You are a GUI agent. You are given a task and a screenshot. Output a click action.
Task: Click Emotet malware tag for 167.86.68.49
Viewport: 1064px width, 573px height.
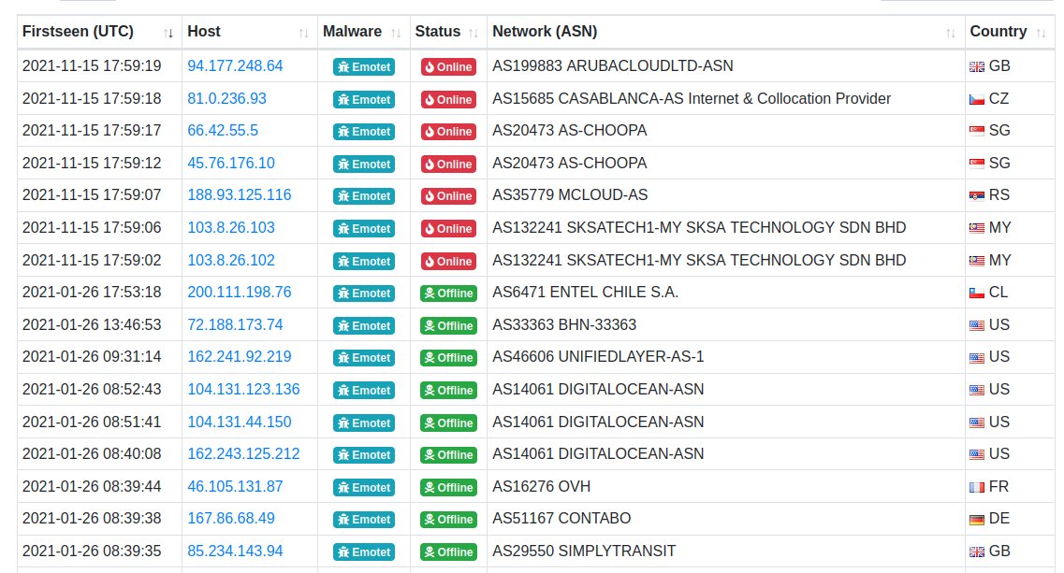tap(363, 519)
